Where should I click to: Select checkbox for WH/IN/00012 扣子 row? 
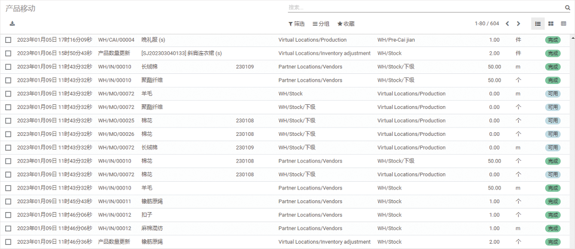[8, 215]
